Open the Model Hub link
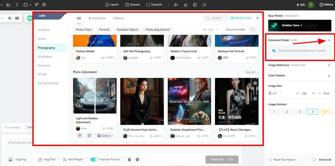The image size is (335, 166). tap(241, 18)
